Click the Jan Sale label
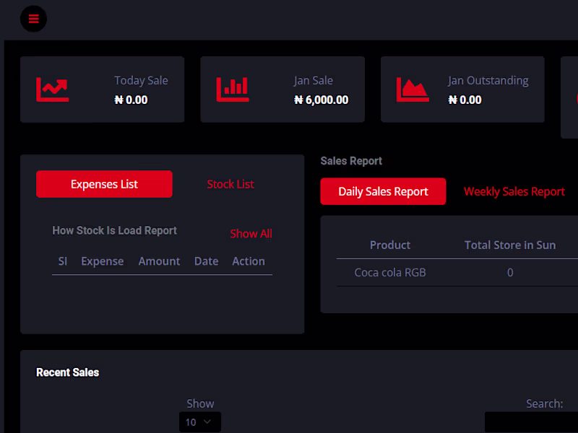This screenshot has width=578, height=433. [x=314, y=80]
